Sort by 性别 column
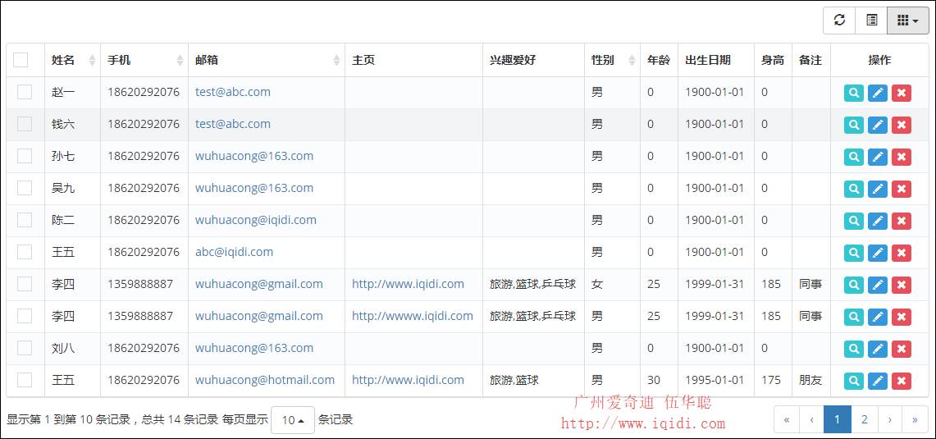 tap(613, 60)
